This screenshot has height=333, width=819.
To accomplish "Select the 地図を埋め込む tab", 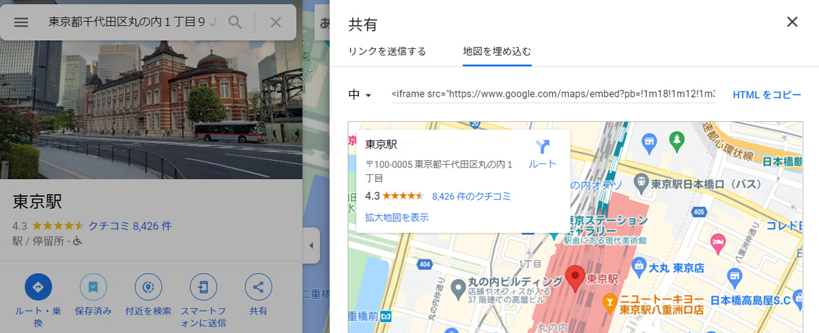I will point(497,51).
